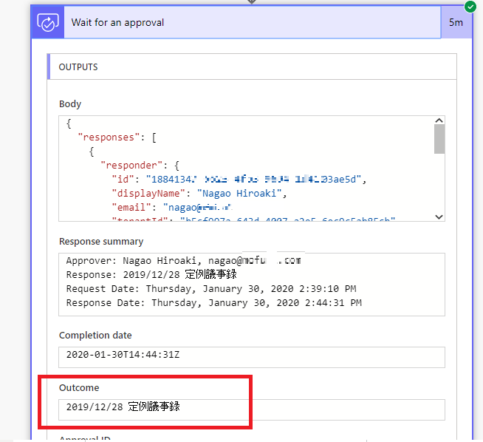Screen dimensions: 483x442
Task: Click the "id" key in Body JSON
Action: tap(123, 180)
